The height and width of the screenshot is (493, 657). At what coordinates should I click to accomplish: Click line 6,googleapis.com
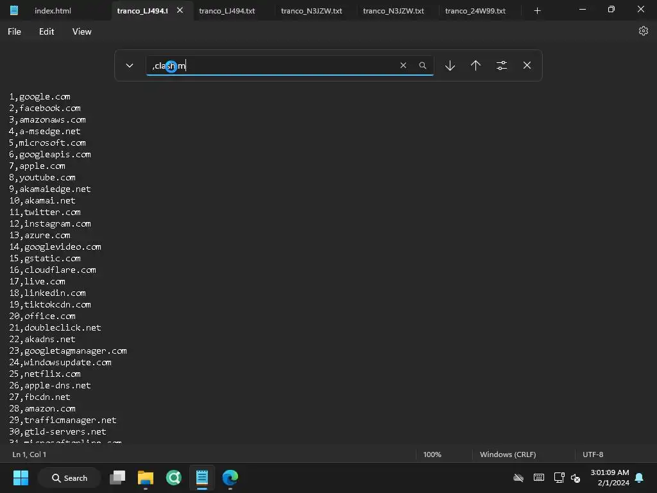pyautogui.click(x=50, y=154)
